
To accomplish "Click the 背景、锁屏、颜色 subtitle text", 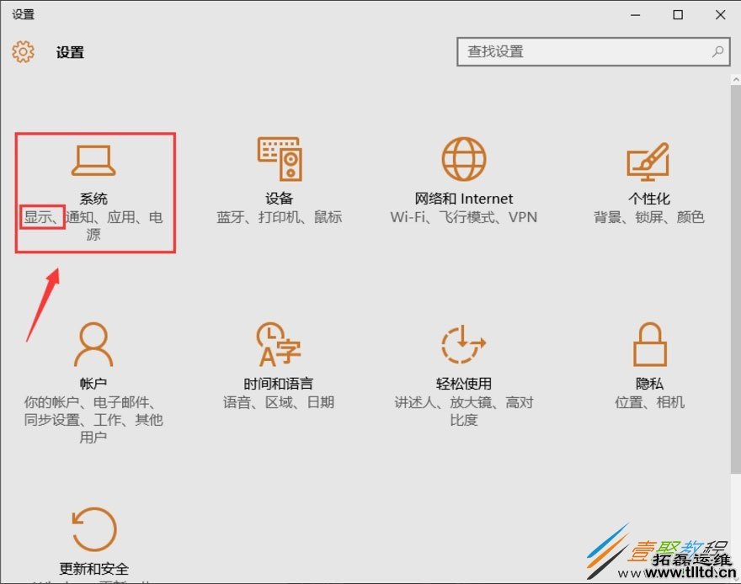I will (648, 216).
